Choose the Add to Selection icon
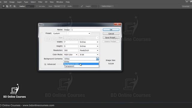This screenshot has width=192, height=108. 7,6
